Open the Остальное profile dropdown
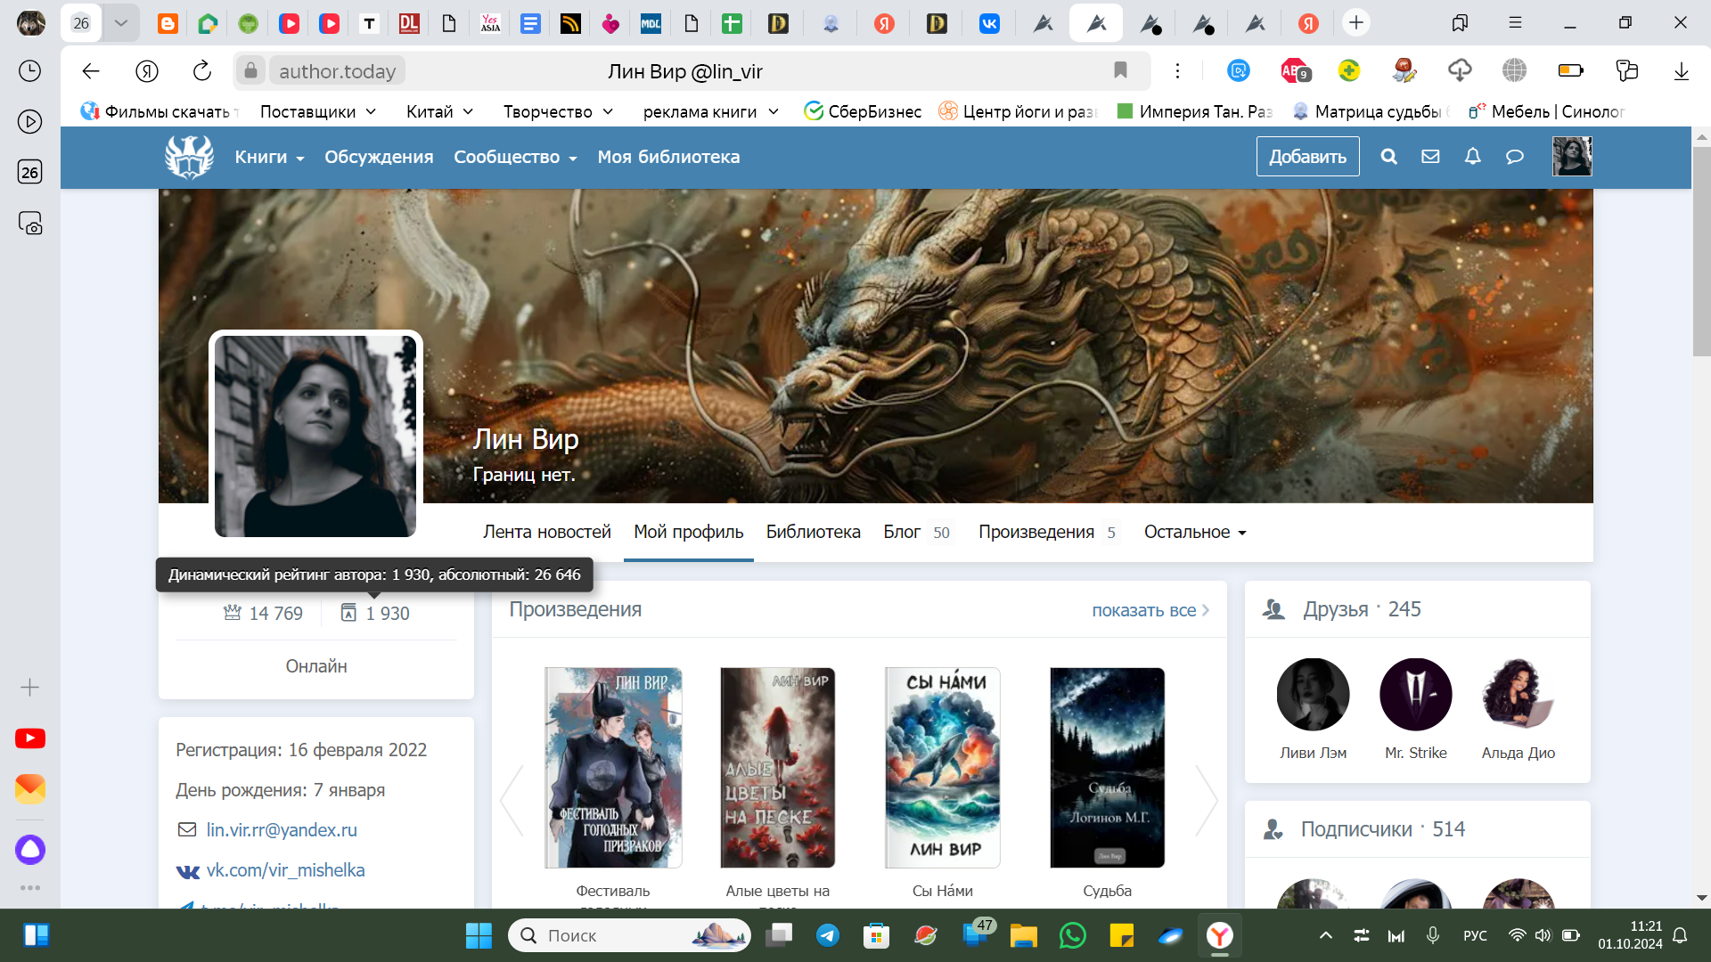Image resolution: width=1711 pixels, height=962 pixels. pyautogui.click(x=1195, y=532)
